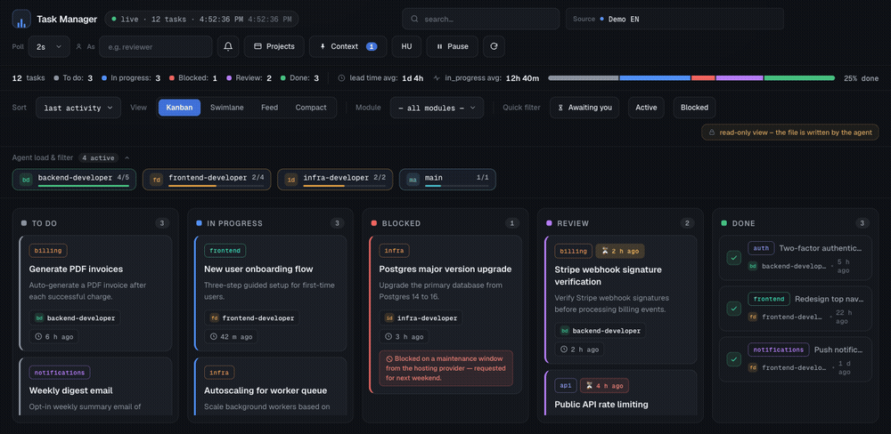
Task: Filter by backend-developer agent chip
Action: 75,180
